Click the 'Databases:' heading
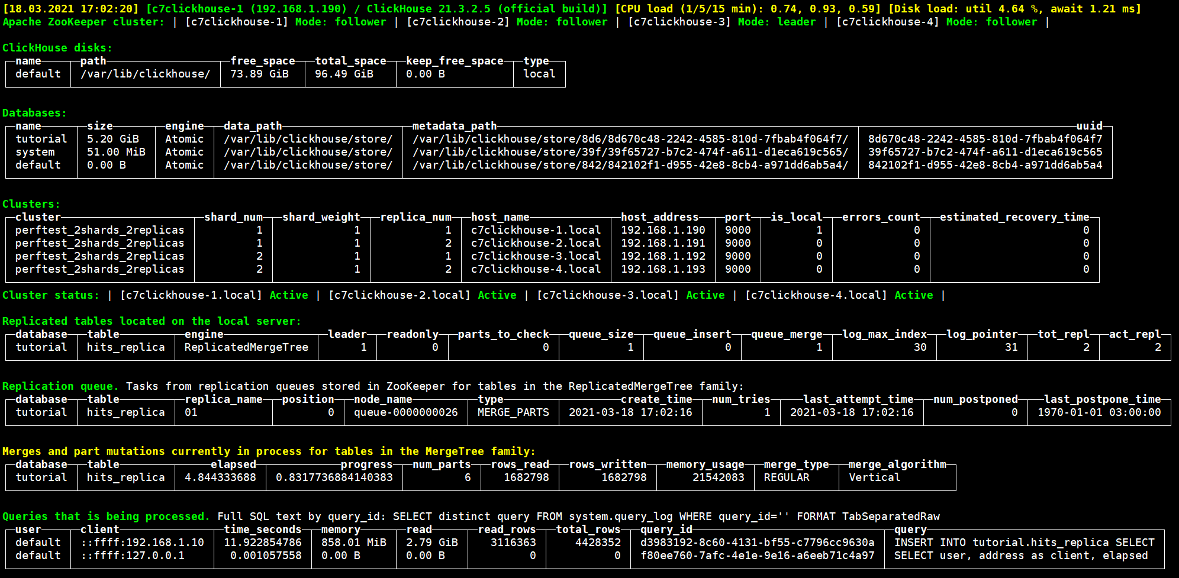1179x578 pixels. pos(34,113)
